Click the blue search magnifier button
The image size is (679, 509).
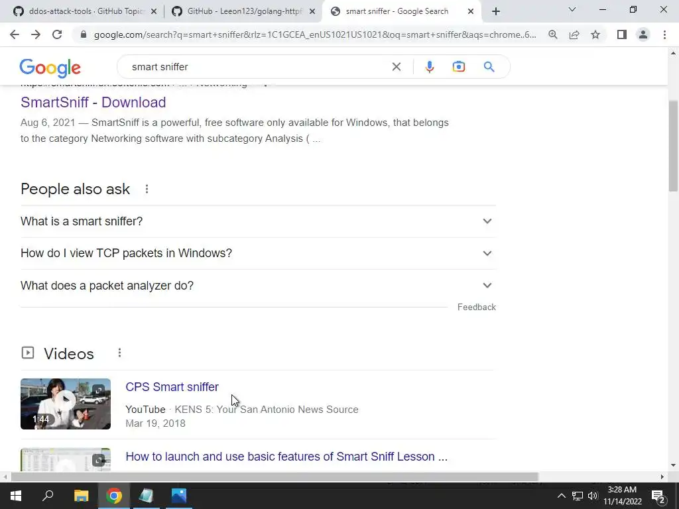[489, 67]
